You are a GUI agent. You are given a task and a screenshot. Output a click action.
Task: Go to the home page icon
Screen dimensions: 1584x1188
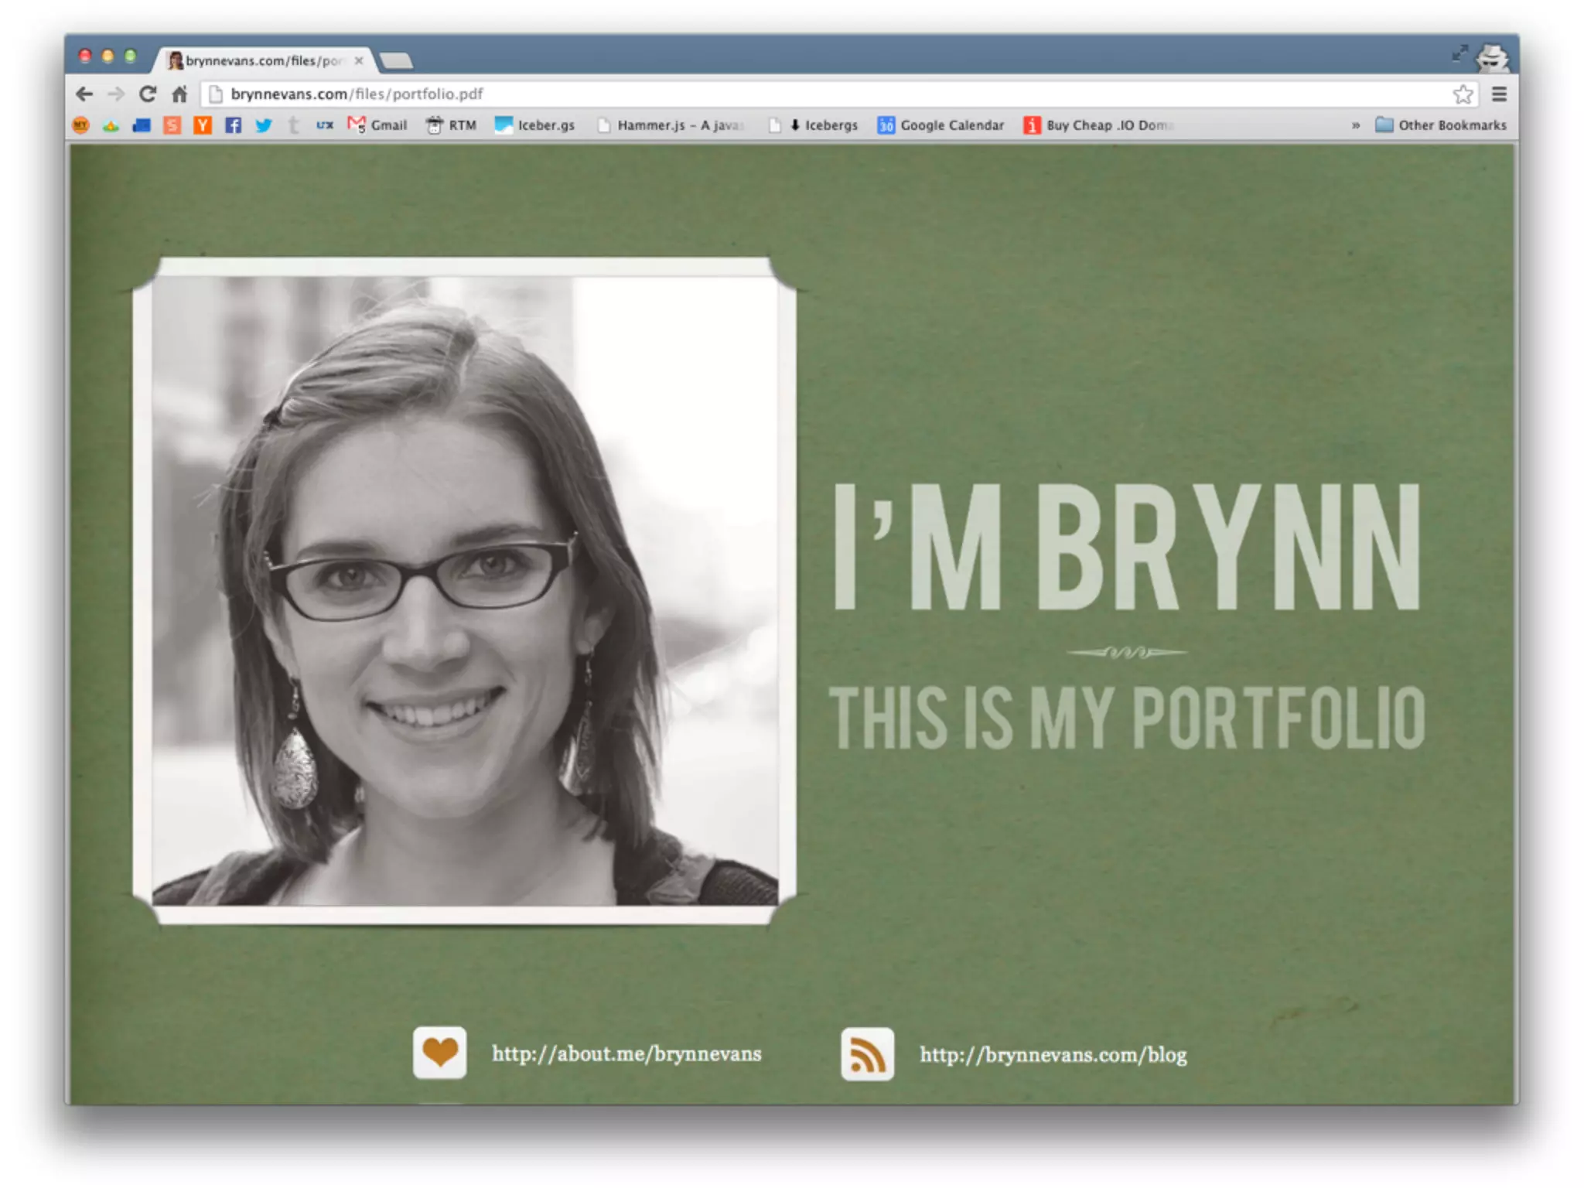click(179, 94)
